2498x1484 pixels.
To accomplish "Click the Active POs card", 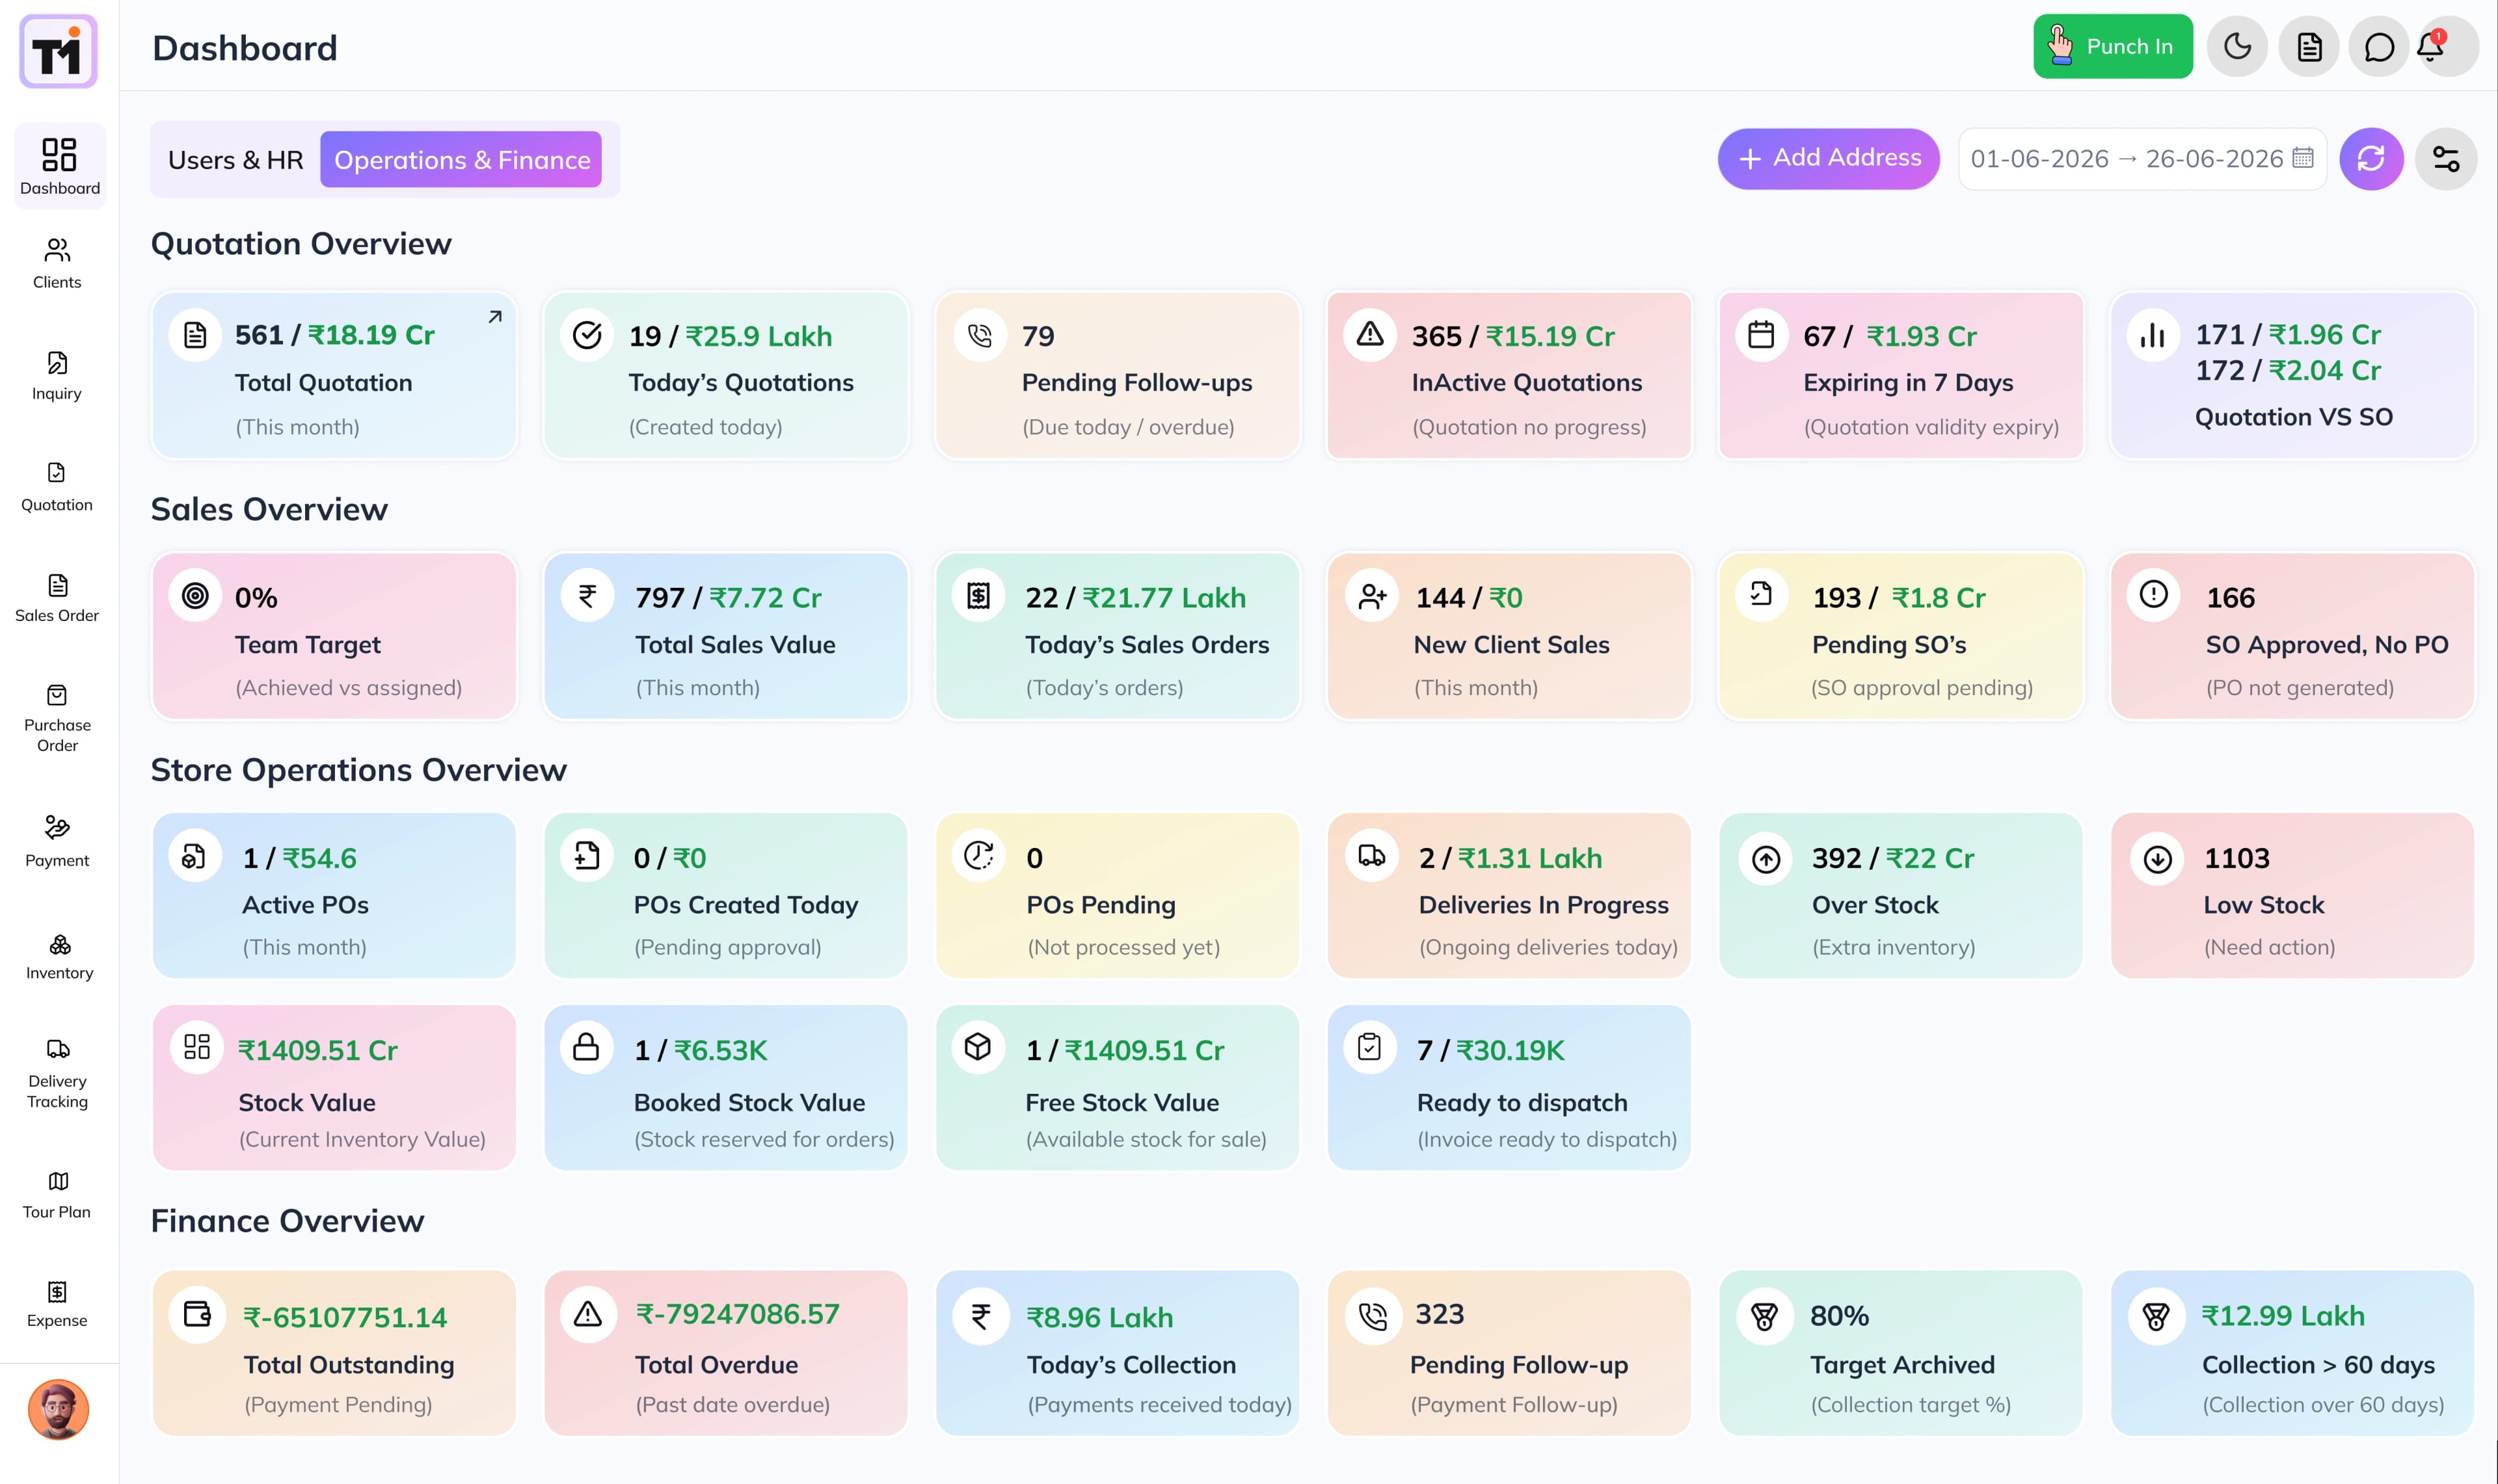I will click(x=335, y=896).
